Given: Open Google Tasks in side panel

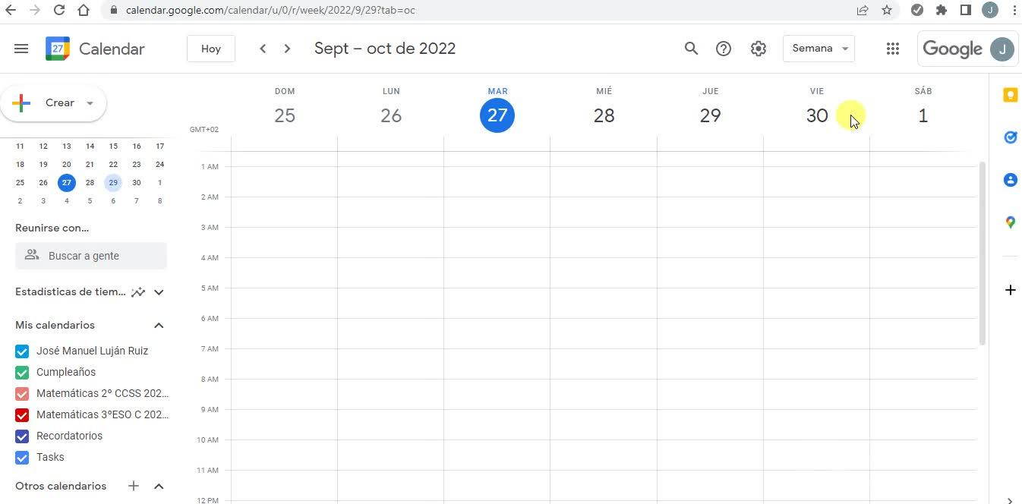Looking at the screenshot, I should click(x=1010, y=137).
